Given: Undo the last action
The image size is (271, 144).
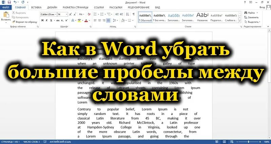Looking at the screenshot, I should (15, 2).
